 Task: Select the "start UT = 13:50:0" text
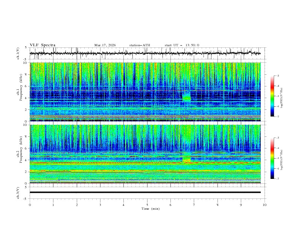pyautogui.click(x=182, y=45)
